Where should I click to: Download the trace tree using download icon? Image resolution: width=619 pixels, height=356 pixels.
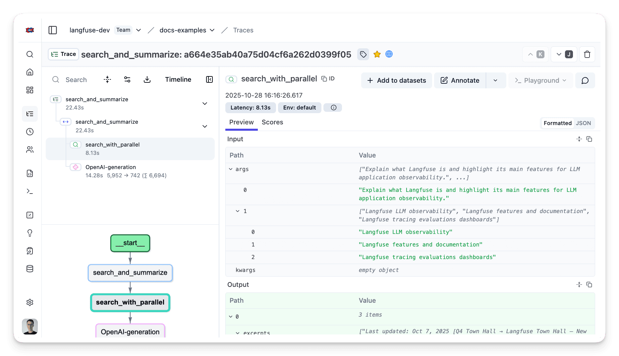pos(147,79)
